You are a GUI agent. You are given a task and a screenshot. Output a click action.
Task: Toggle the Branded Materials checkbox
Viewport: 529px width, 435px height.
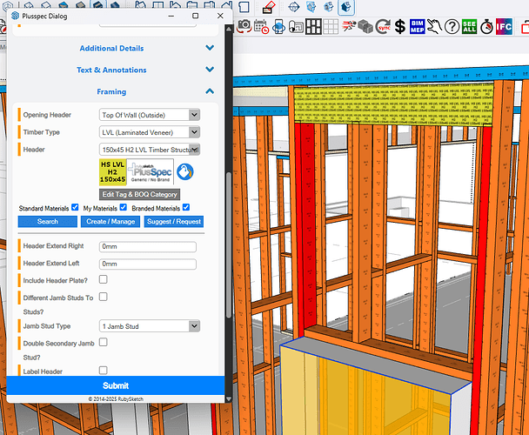click(186, 208)
